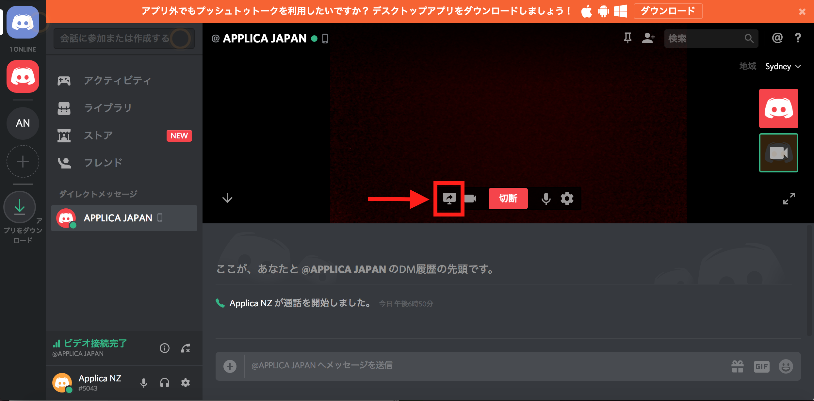Click attach file plus button
This screenshot has height=401, width=814.
230,366
